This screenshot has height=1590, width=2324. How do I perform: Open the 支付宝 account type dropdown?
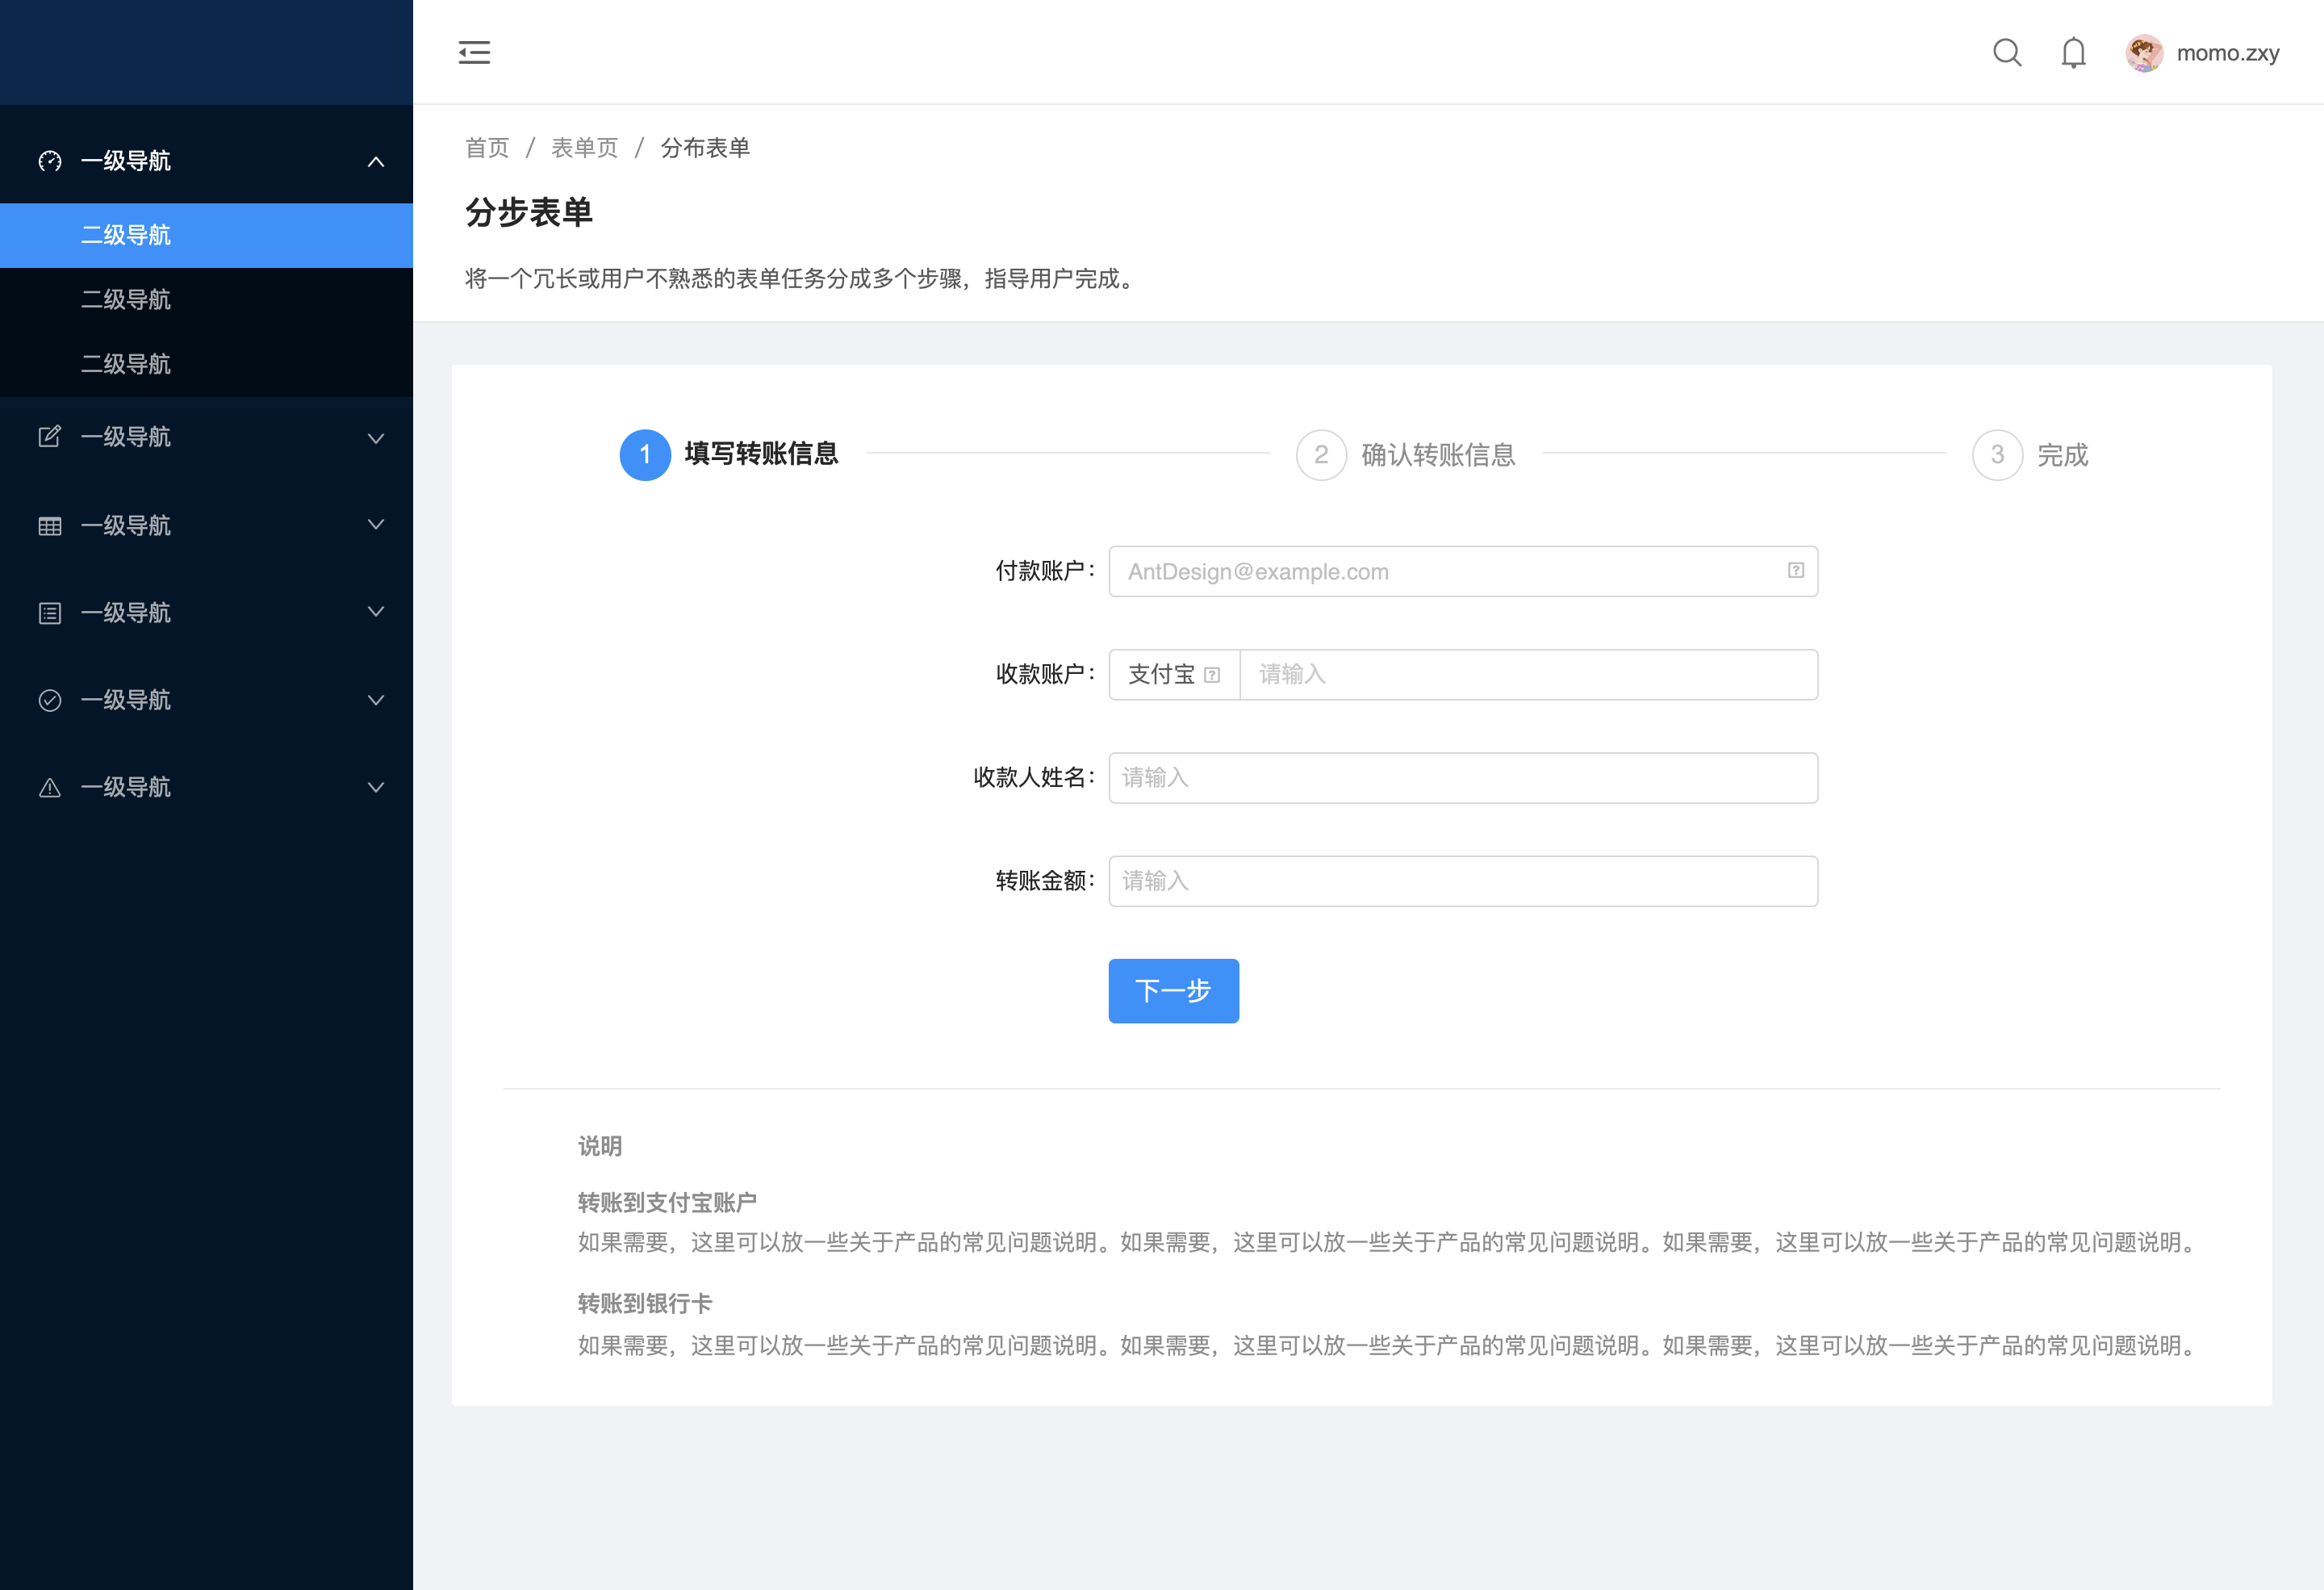coord(1174,675)
